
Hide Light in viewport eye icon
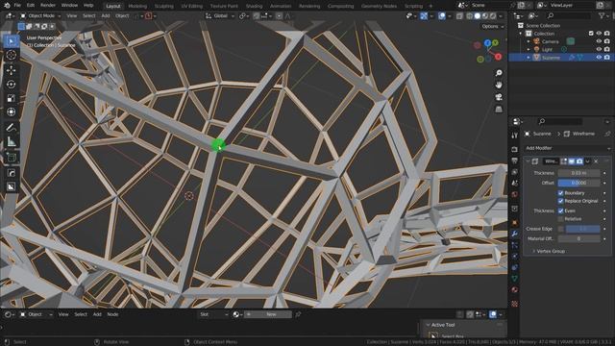pos(599,49)
